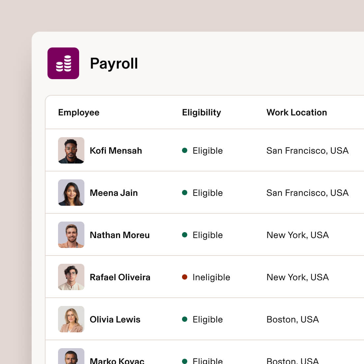Sort by the Employee column header

point(78,112)
